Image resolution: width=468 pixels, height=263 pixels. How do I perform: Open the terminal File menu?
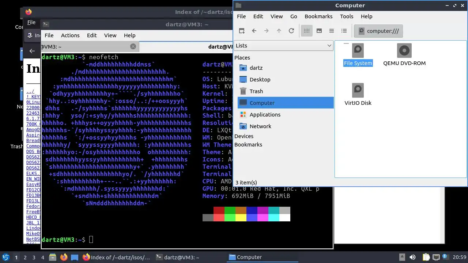(49, 35)
